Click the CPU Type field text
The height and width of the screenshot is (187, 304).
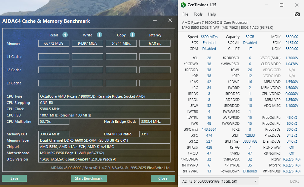pyautogui.click(x=104, y=96)
